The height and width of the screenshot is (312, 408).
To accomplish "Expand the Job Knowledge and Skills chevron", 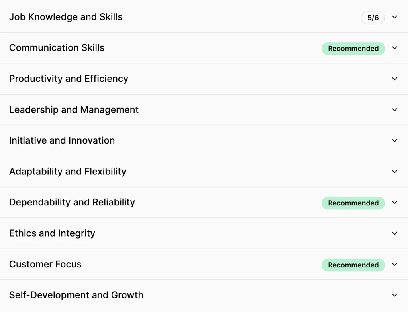I will point(394,17).
